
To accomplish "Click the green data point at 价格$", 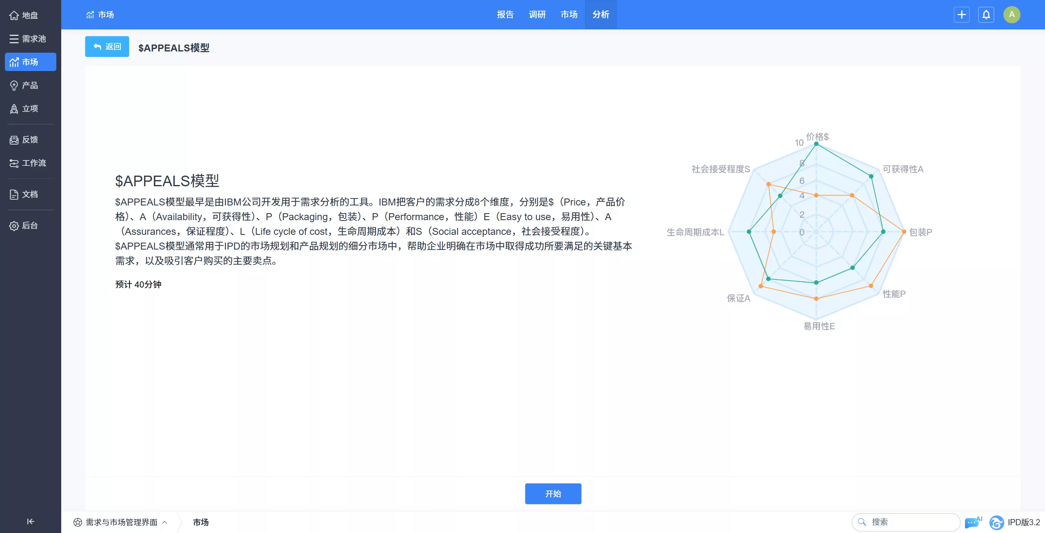I will click(816, 144).
